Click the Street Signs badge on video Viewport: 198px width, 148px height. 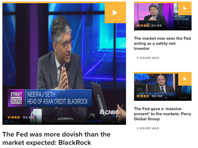point(16,98)
